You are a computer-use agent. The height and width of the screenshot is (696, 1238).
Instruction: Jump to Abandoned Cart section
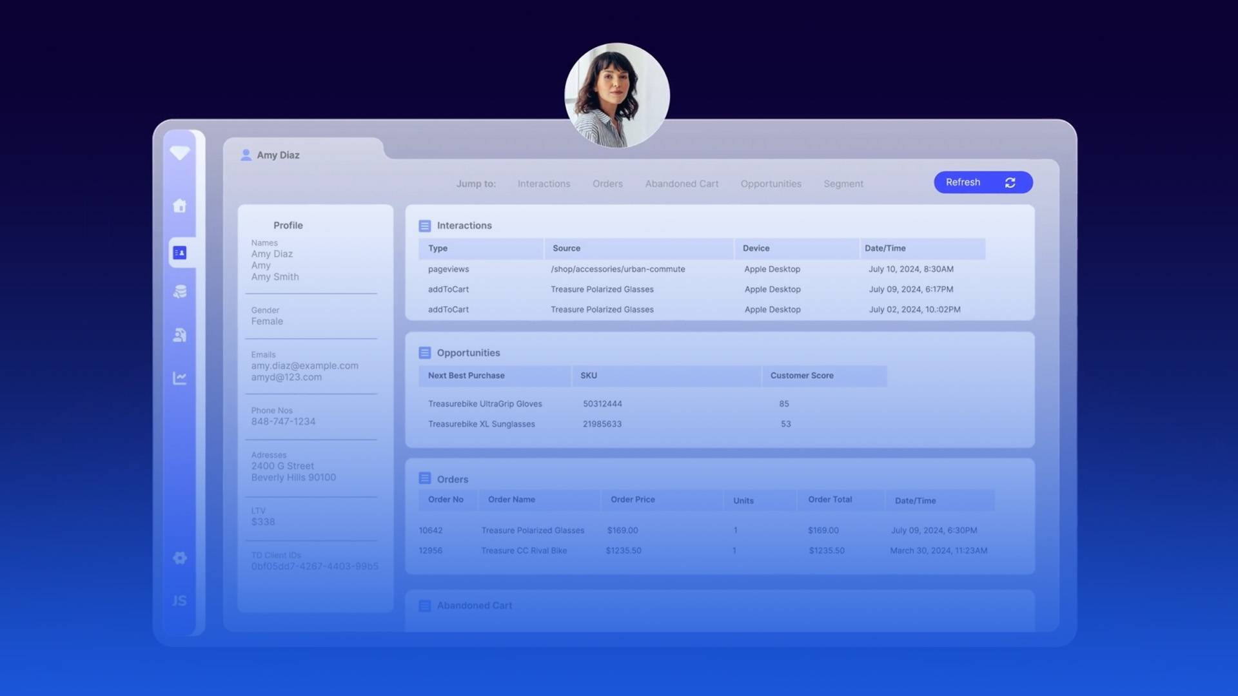click(x=682, y=184)
